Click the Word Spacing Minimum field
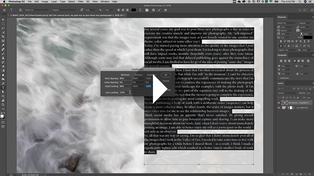 click(125, 79)
